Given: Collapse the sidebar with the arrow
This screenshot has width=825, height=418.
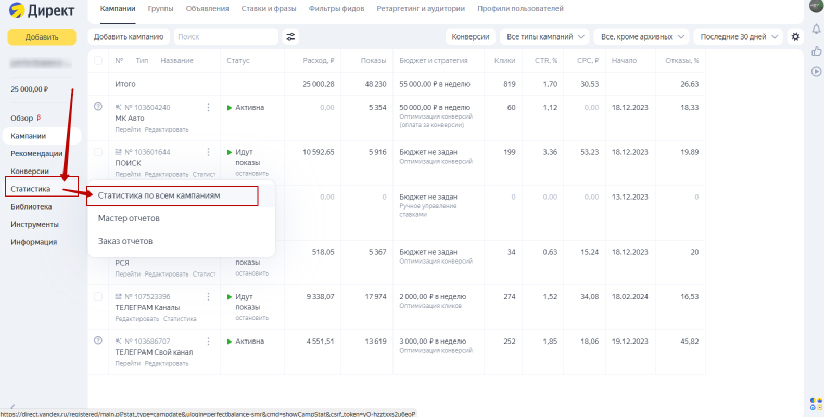Looking at the screenshot, I should [12, 407].
